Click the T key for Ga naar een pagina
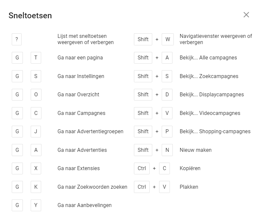This screenshot has width=262, height=223. click(x=36, y=58)
